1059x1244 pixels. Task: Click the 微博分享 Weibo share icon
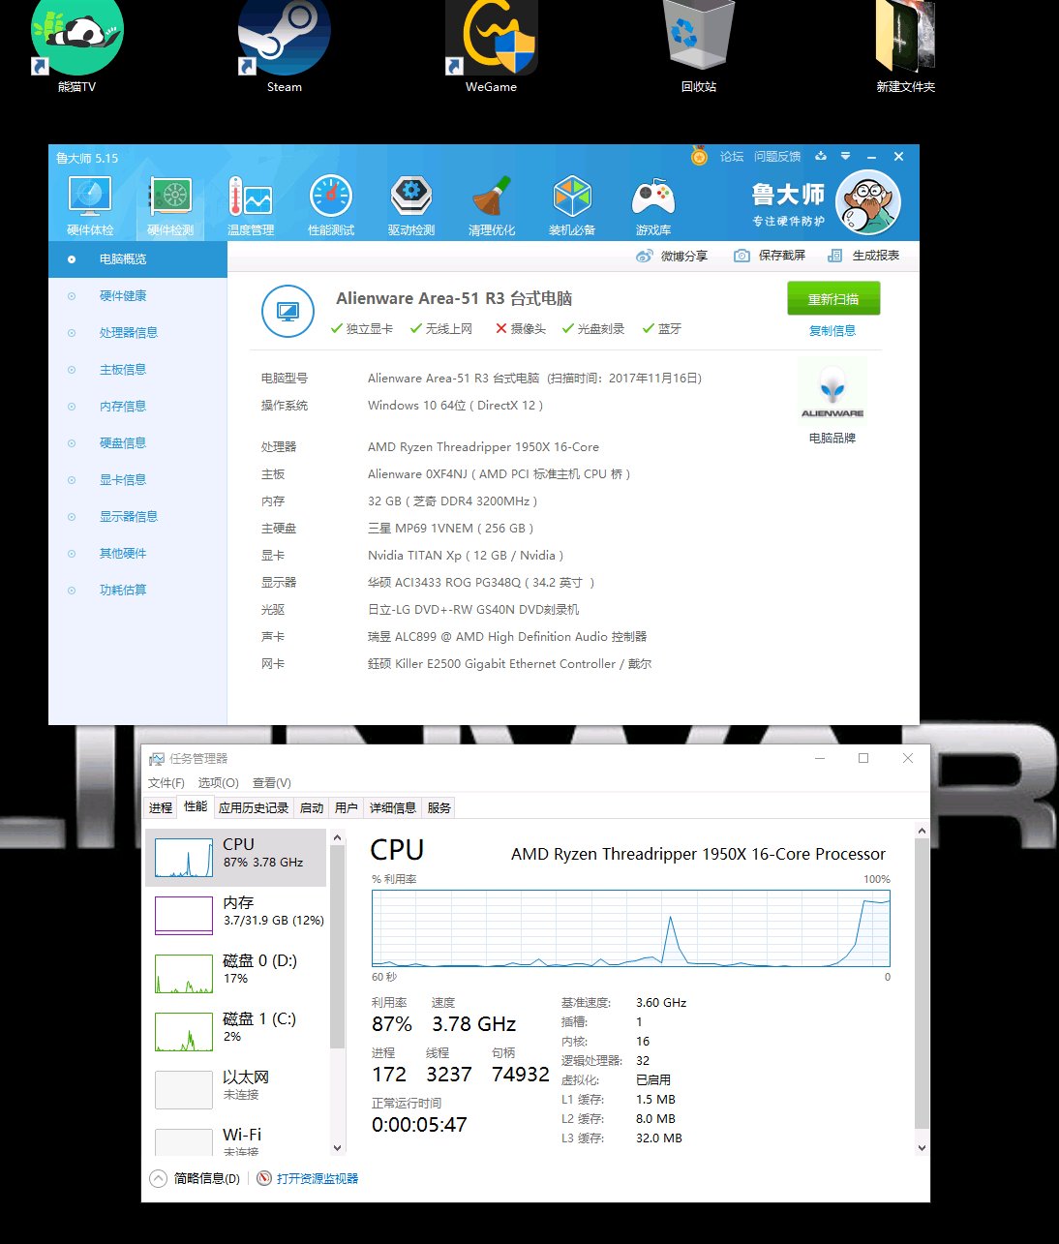point(644,256)
